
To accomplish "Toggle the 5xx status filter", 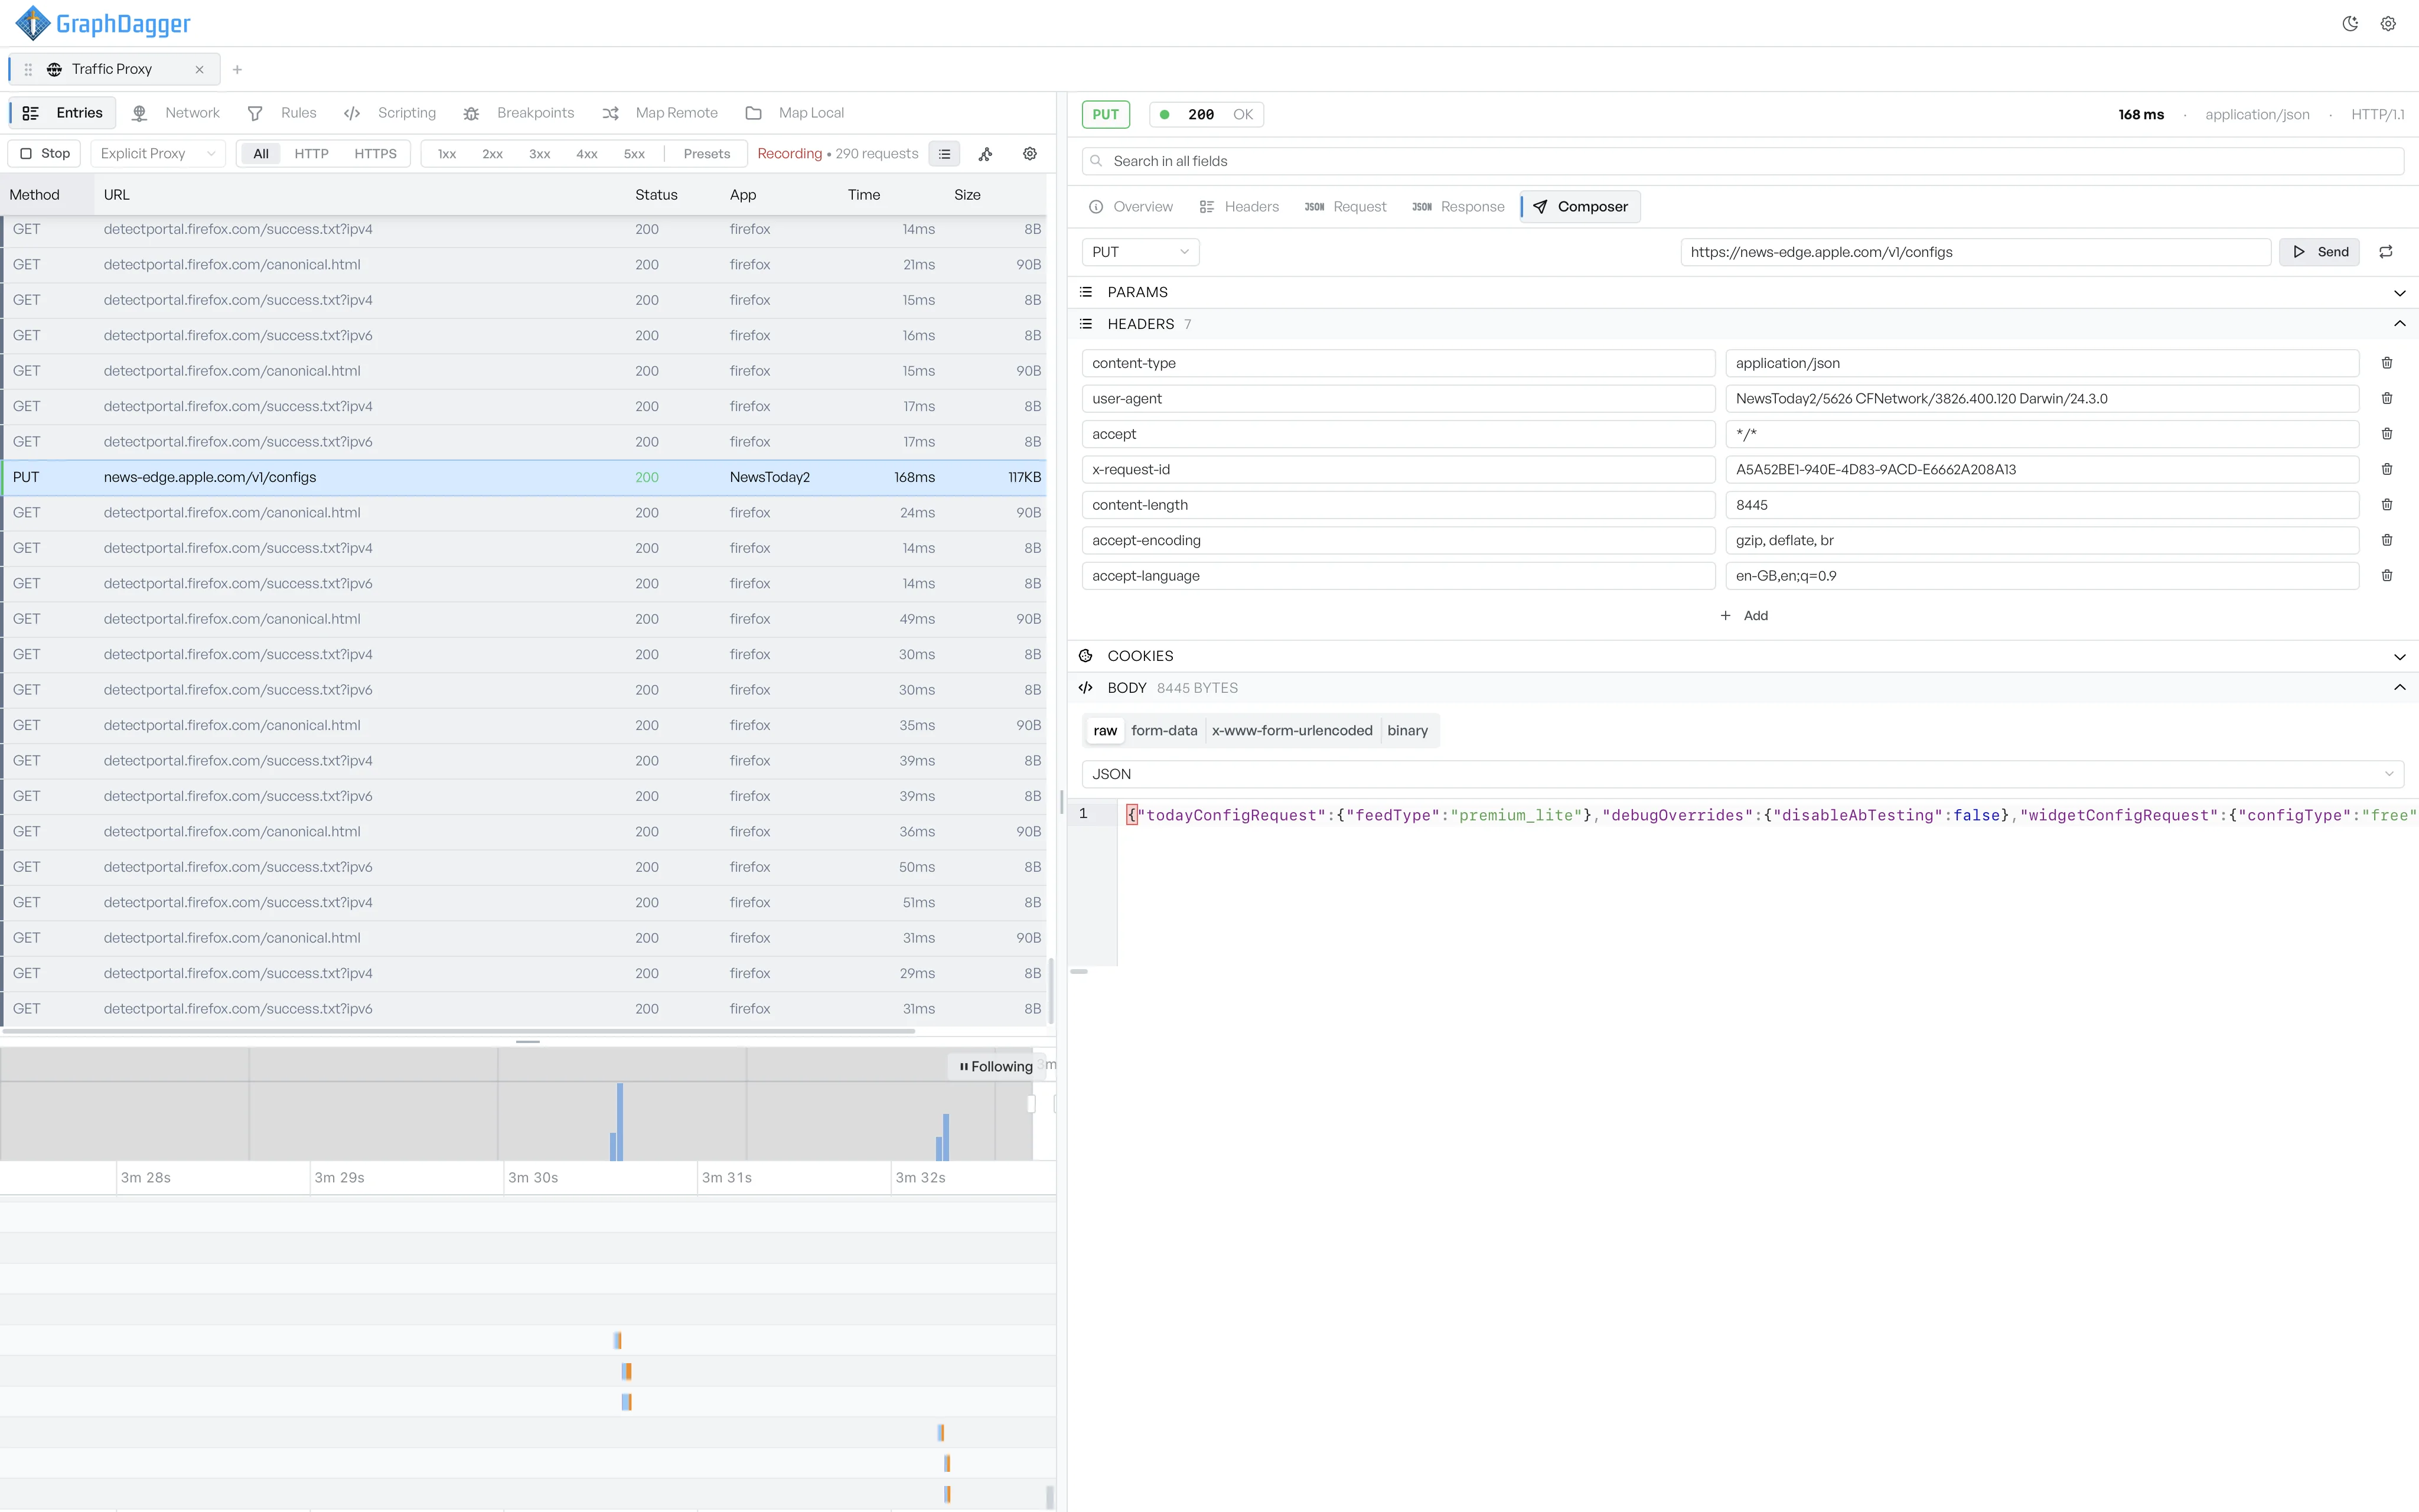I will [x=635, y=154].
